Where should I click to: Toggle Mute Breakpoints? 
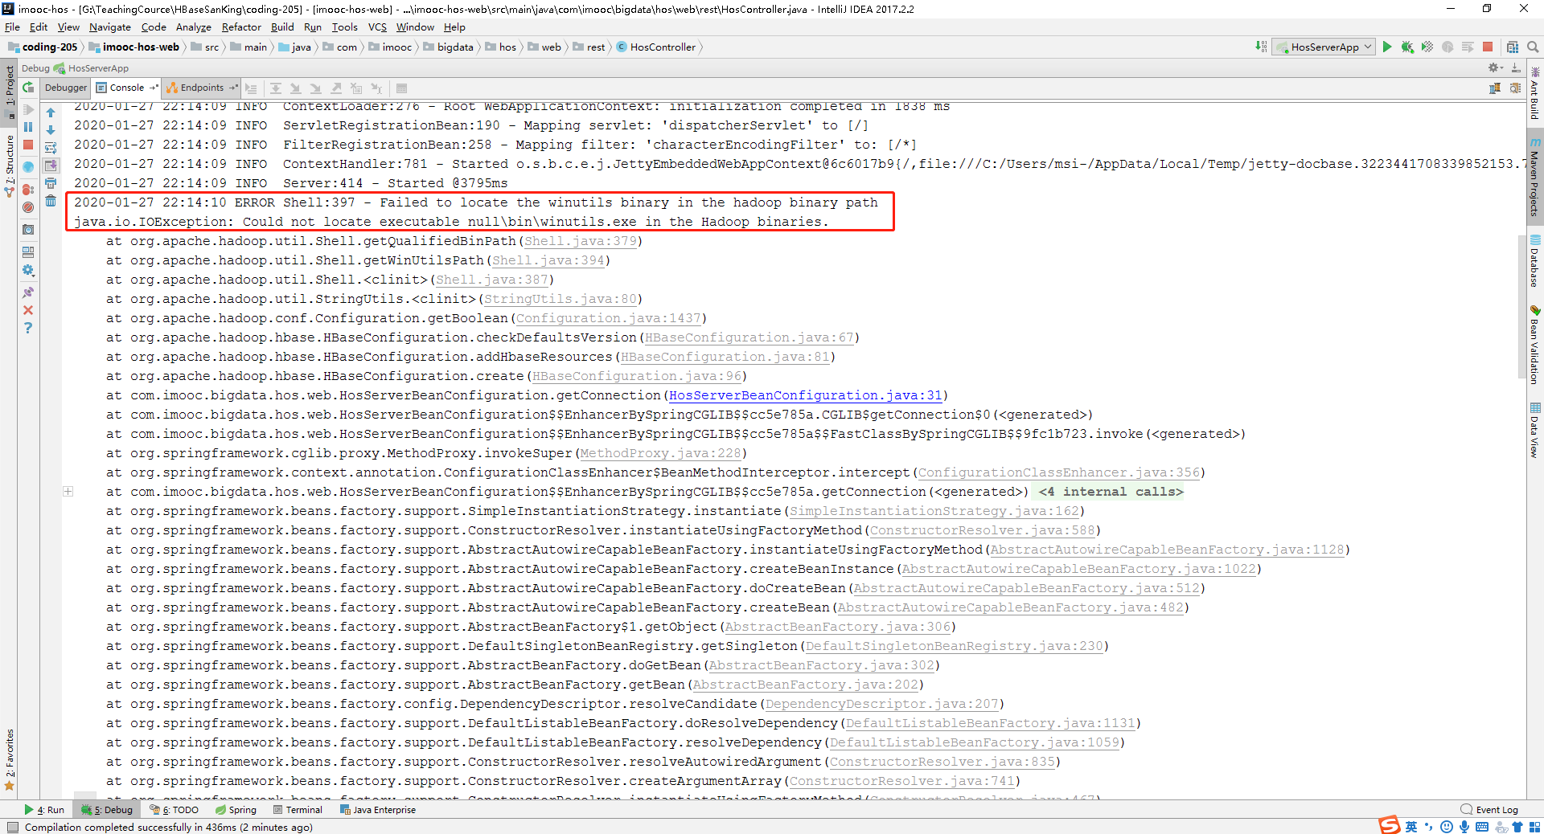tap(28, 207)
